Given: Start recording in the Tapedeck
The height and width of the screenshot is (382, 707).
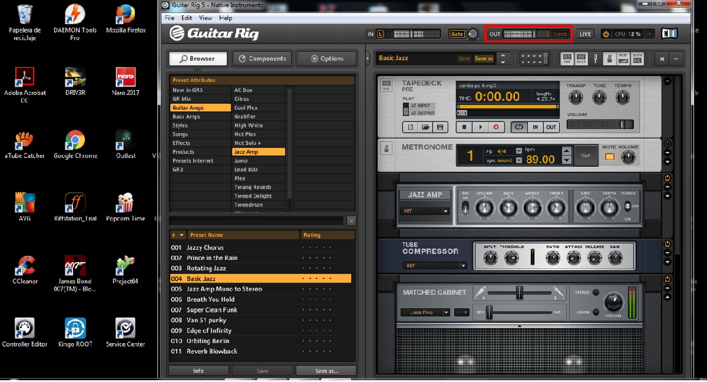Looking at the screenshot, I should 495,127.
